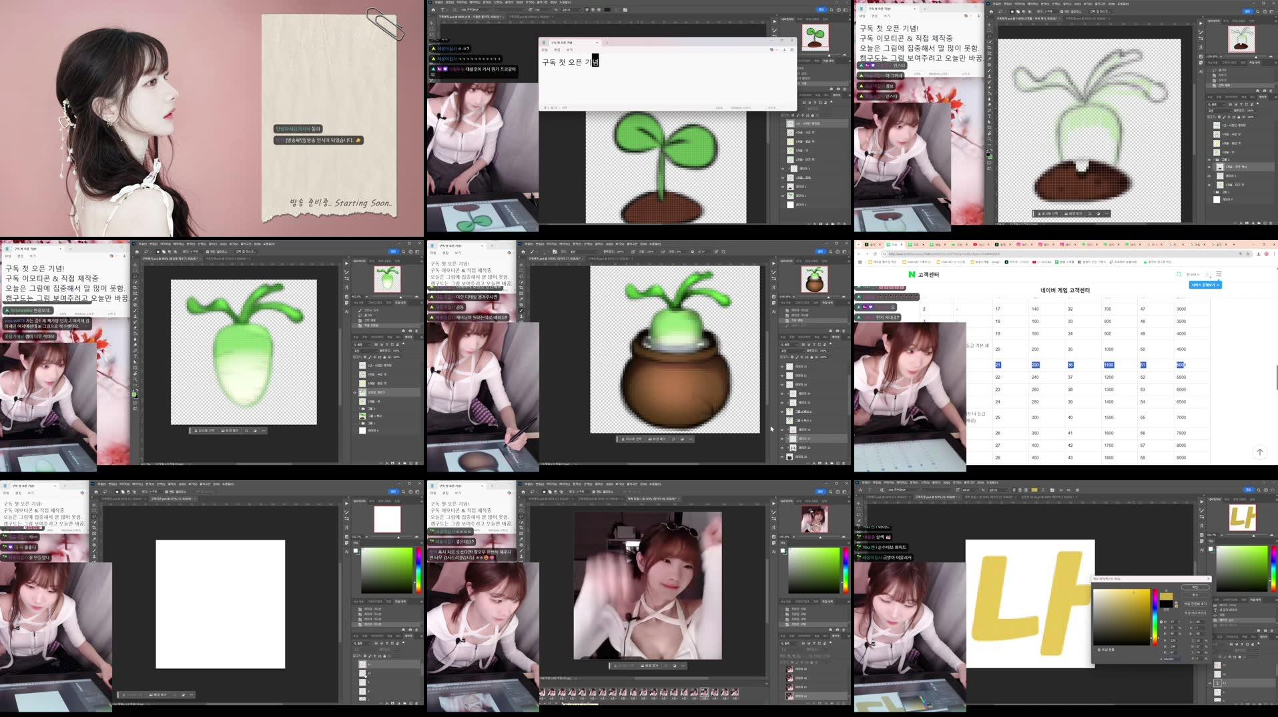Click 확인 in the yellow color picker dialog

click(1195, 587)
